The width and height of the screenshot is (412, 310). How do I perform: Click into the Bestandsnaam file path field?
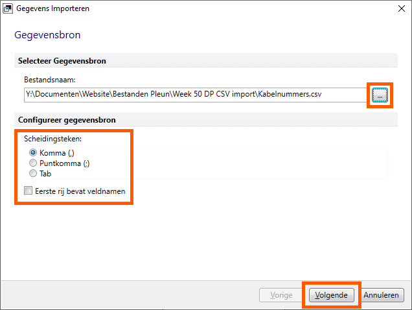(x=195, y=95)
